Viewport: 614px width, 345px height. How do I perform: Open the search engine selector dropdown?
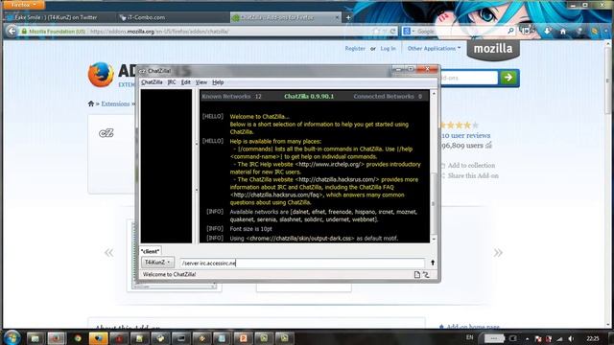(409, 31)
